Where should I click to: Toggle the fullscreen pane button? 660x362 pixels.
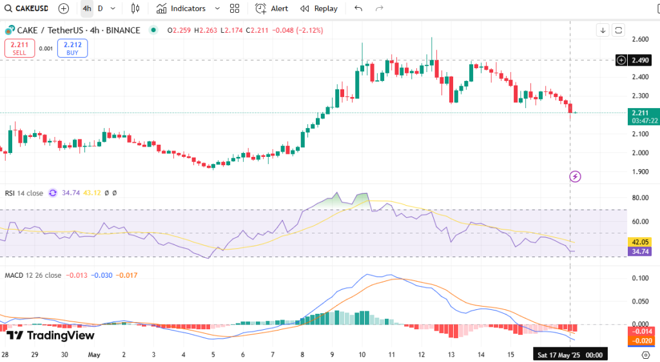coord(619,30)
